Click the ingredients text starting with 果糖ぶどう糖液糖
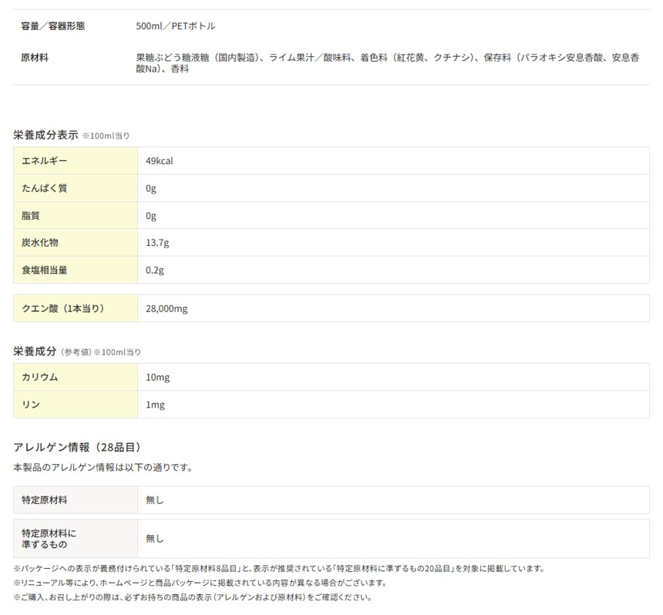Viewport: 663px width, 615px height. click(x=385, y=63)
